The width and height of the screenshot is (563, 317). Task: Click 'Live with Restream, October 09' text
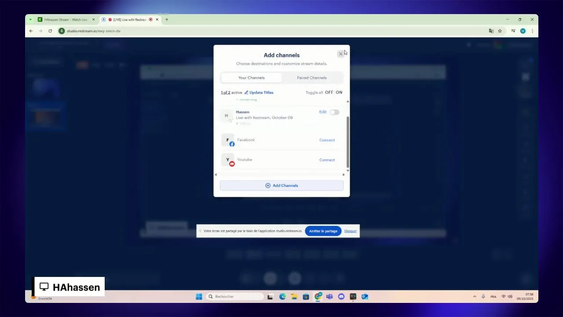[264, 118]
